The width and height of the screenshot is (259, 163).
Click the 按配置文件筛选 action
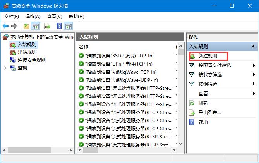click(215, 66)
